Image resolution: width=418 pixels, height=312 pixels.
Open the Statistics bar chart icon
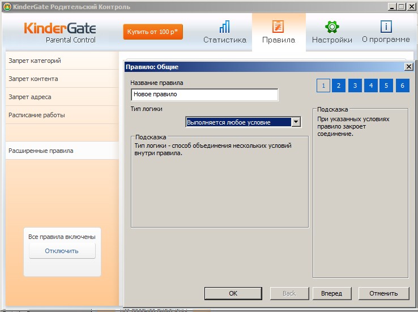tap(225, 27)
